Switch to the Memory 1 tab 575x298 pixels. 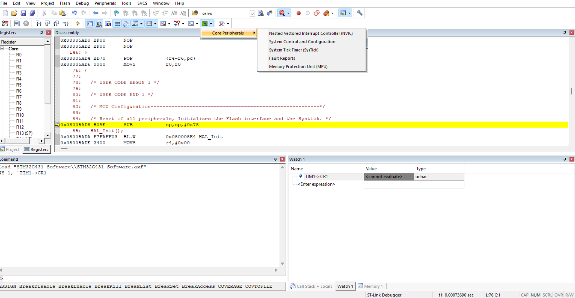pyautogui.click(x=371, y=286)
